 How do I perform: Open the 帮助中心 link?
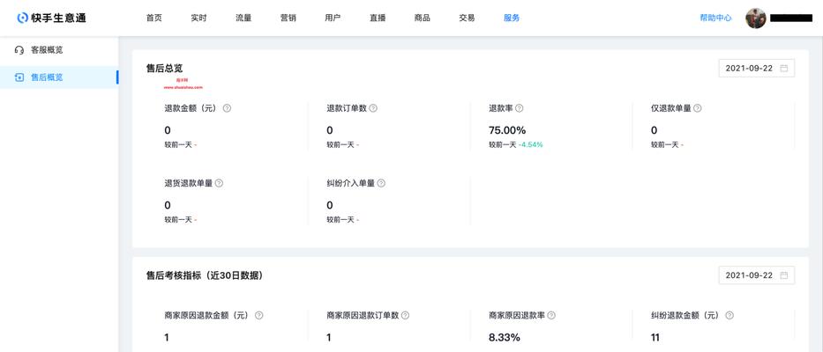click(x=715, y=18)
